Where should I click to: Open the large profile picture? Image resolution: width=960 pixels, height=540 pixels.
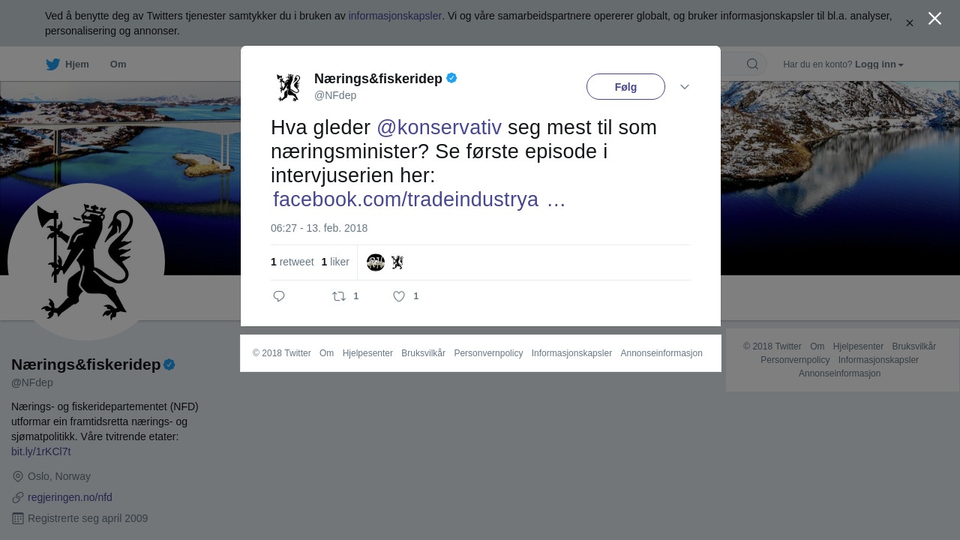(x=86, y=262)
